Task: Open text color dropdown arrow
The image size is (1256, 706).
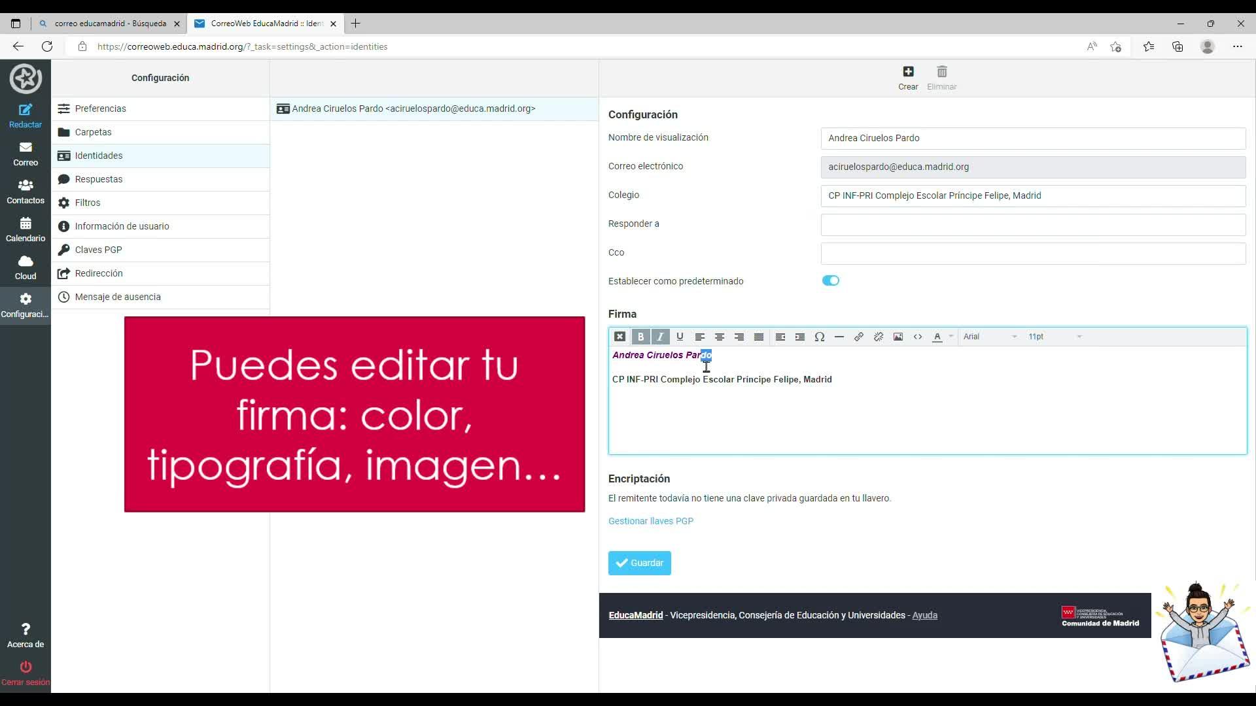Action: tap(951, 337)
